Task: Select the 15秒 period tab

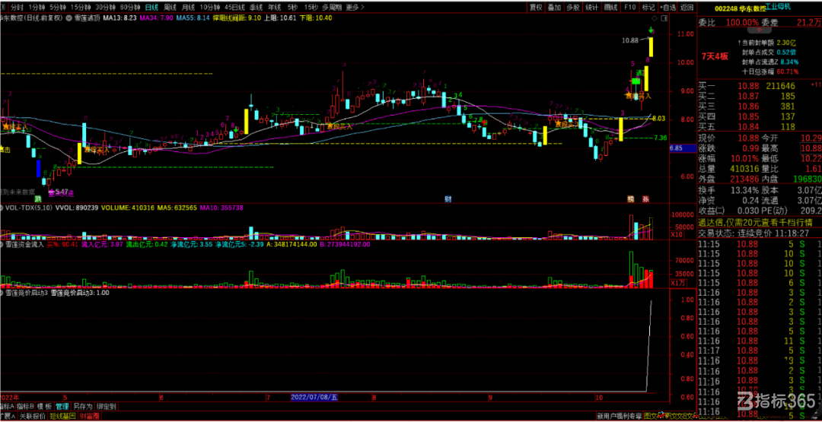Action: 311,8
